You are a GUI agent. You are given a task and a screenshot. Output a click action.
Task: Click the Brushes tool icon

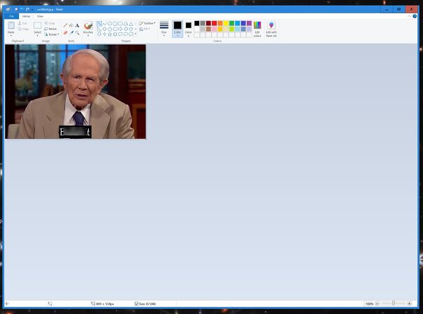88,26
